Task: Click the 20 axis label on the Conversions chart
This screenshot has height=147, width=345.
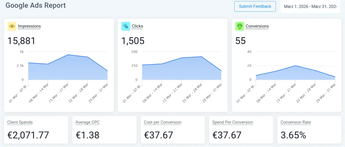Action: pos(249,66)
